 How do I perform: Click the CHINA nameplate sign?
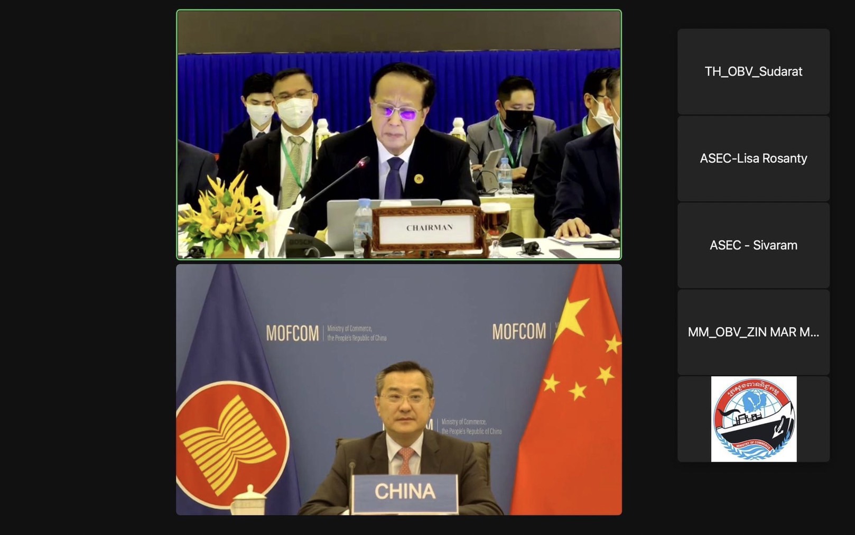pyautogui.click(x=405, y=492)
